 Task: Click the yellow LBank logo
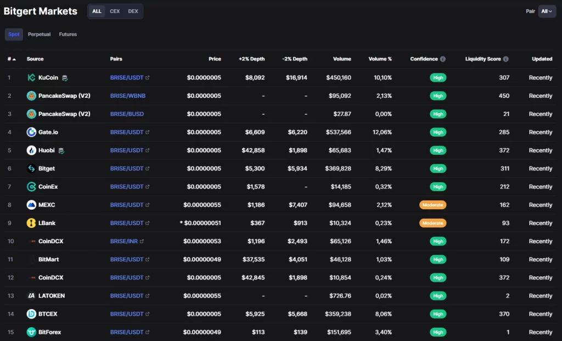[x=31, y=223]
